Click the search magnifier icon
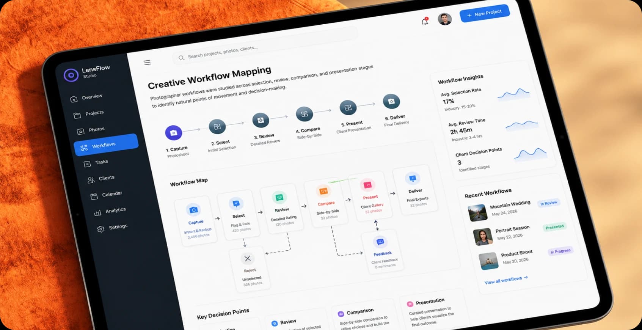Screen dimensions: 642x330 pyautogui.click(x=181, y=58)
